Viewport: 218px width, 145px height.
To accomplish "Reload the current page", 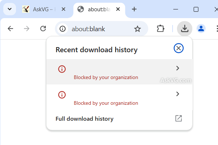I will (43, 29).
